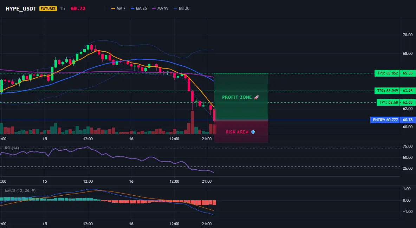Image resolution: width=416 pixels, height=228 pixels.
Task: Click the 15 date label under the RSI panel
Action: click(x=45, y=182)
